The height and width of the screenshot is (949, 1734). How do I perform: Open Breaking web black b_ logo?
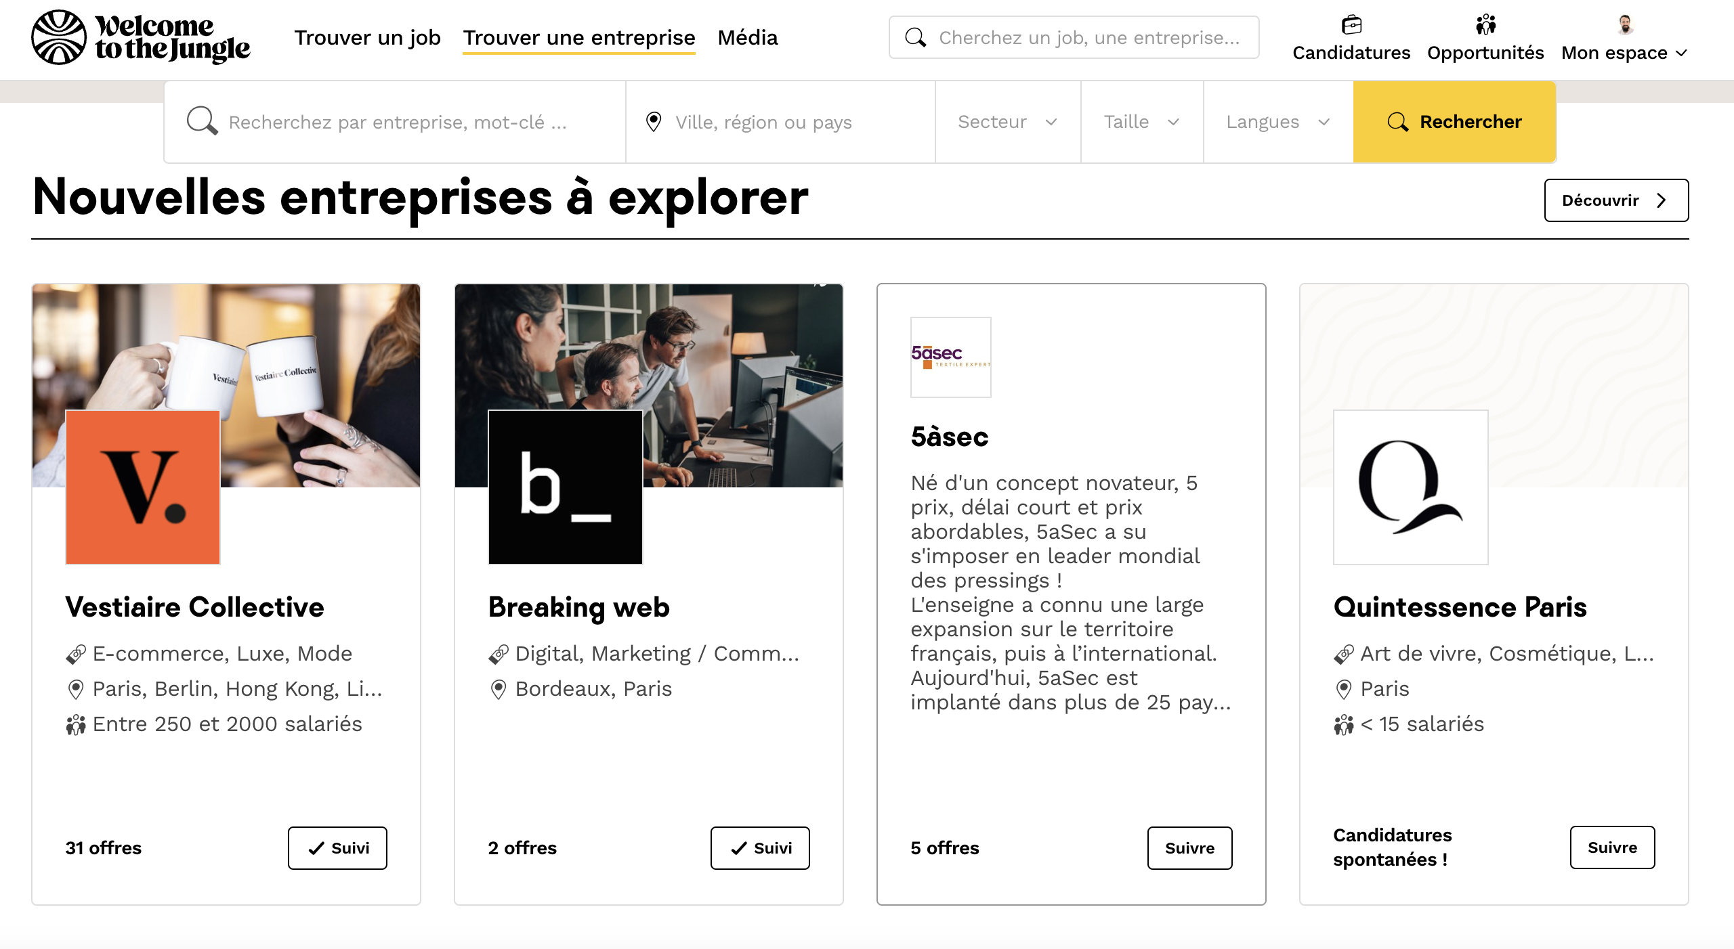point(566,487)
